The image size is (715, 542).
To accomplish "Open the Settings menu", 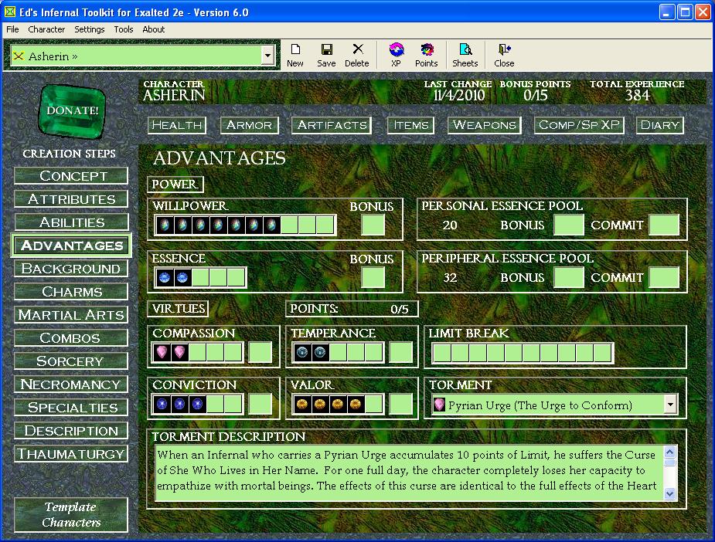I will [90, 29].
